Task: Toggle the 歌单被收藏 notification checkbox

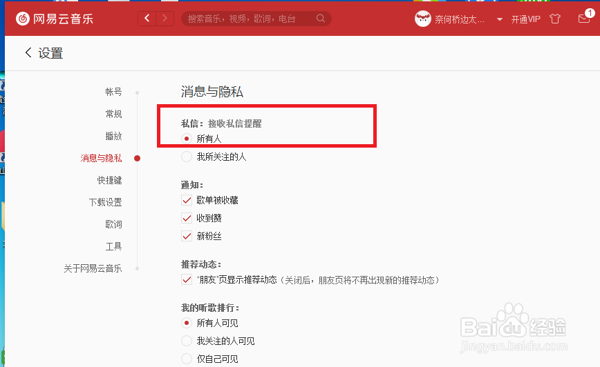Action: [187, 200]
